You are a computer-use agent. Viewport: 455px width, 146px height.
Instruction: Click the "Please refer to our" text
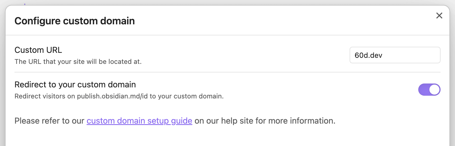click(49, 121)
